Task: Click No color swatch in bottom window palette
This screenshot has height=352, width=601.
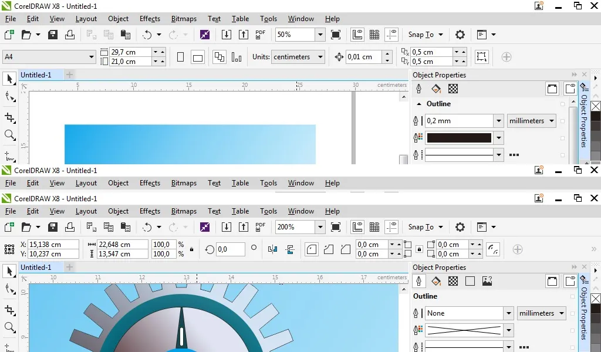Action: point(596,299)
